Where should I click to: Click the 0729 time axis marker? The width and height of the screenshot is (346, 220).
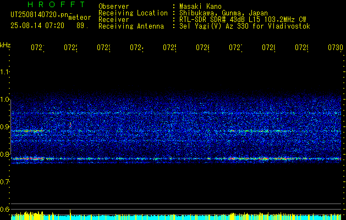(x=301, y=48)
